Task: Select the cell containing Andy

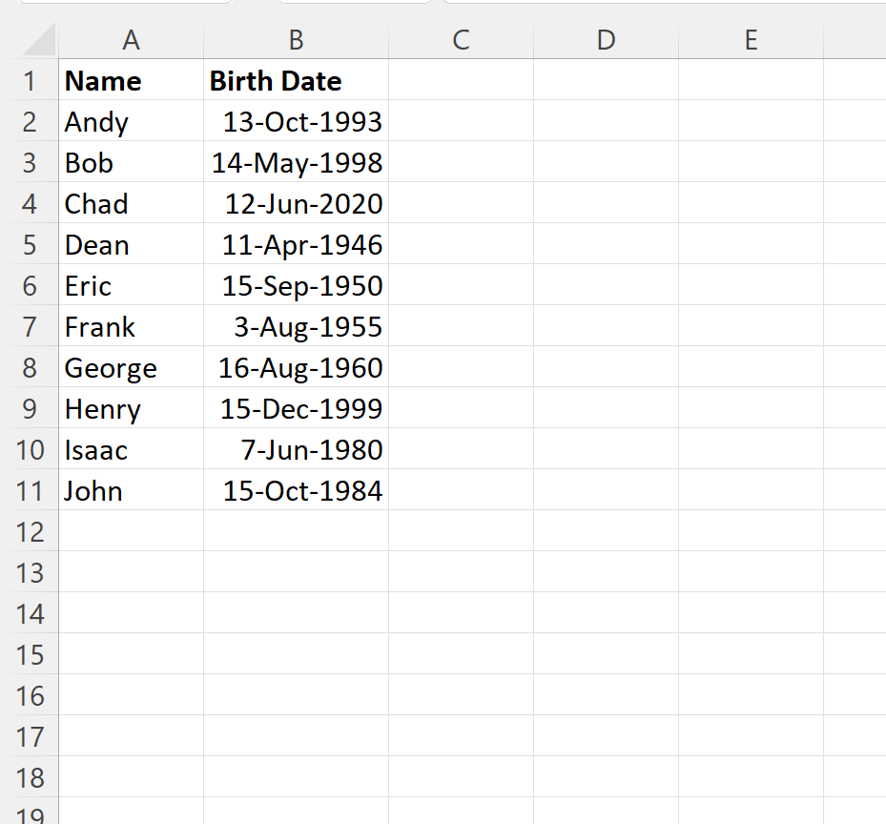Action: [131, 122]
